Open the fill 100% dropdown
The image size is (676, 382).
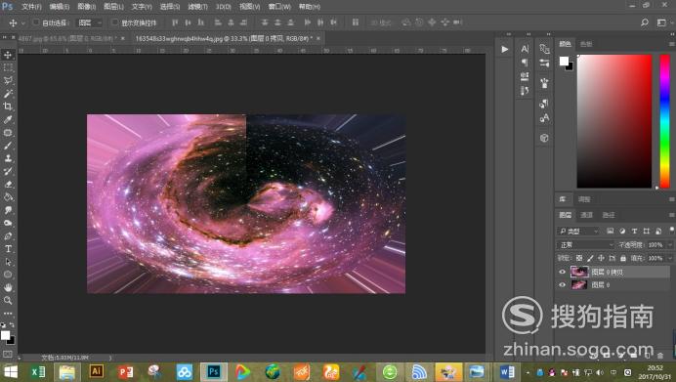670,258
